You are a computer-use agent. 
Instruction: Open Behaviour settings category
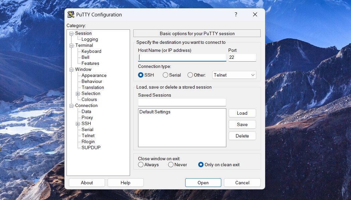click(x=92, y=82)
